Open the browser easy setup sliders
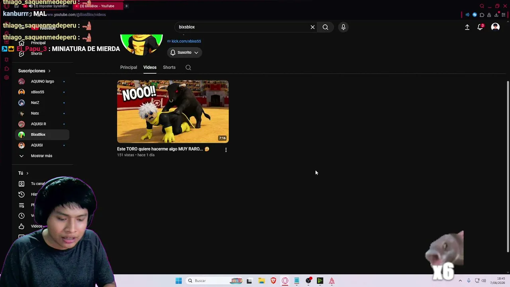Viewport: 510px width, 287px height. 504,15
